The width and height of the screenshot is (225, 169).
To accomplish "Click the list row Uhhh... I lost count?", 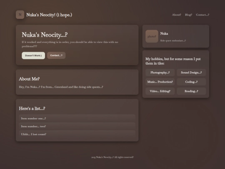I will [x=77, y=134].
